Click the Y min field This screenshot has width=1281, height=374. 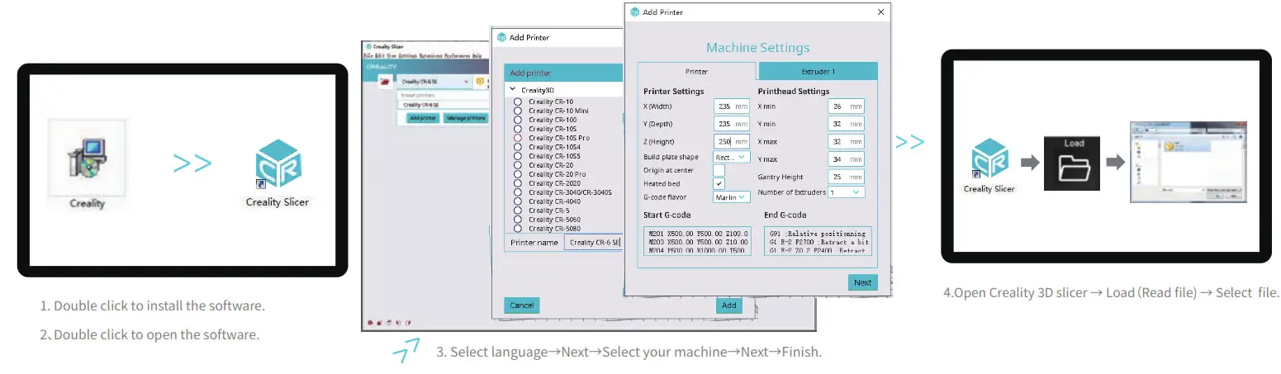(847, 124)
